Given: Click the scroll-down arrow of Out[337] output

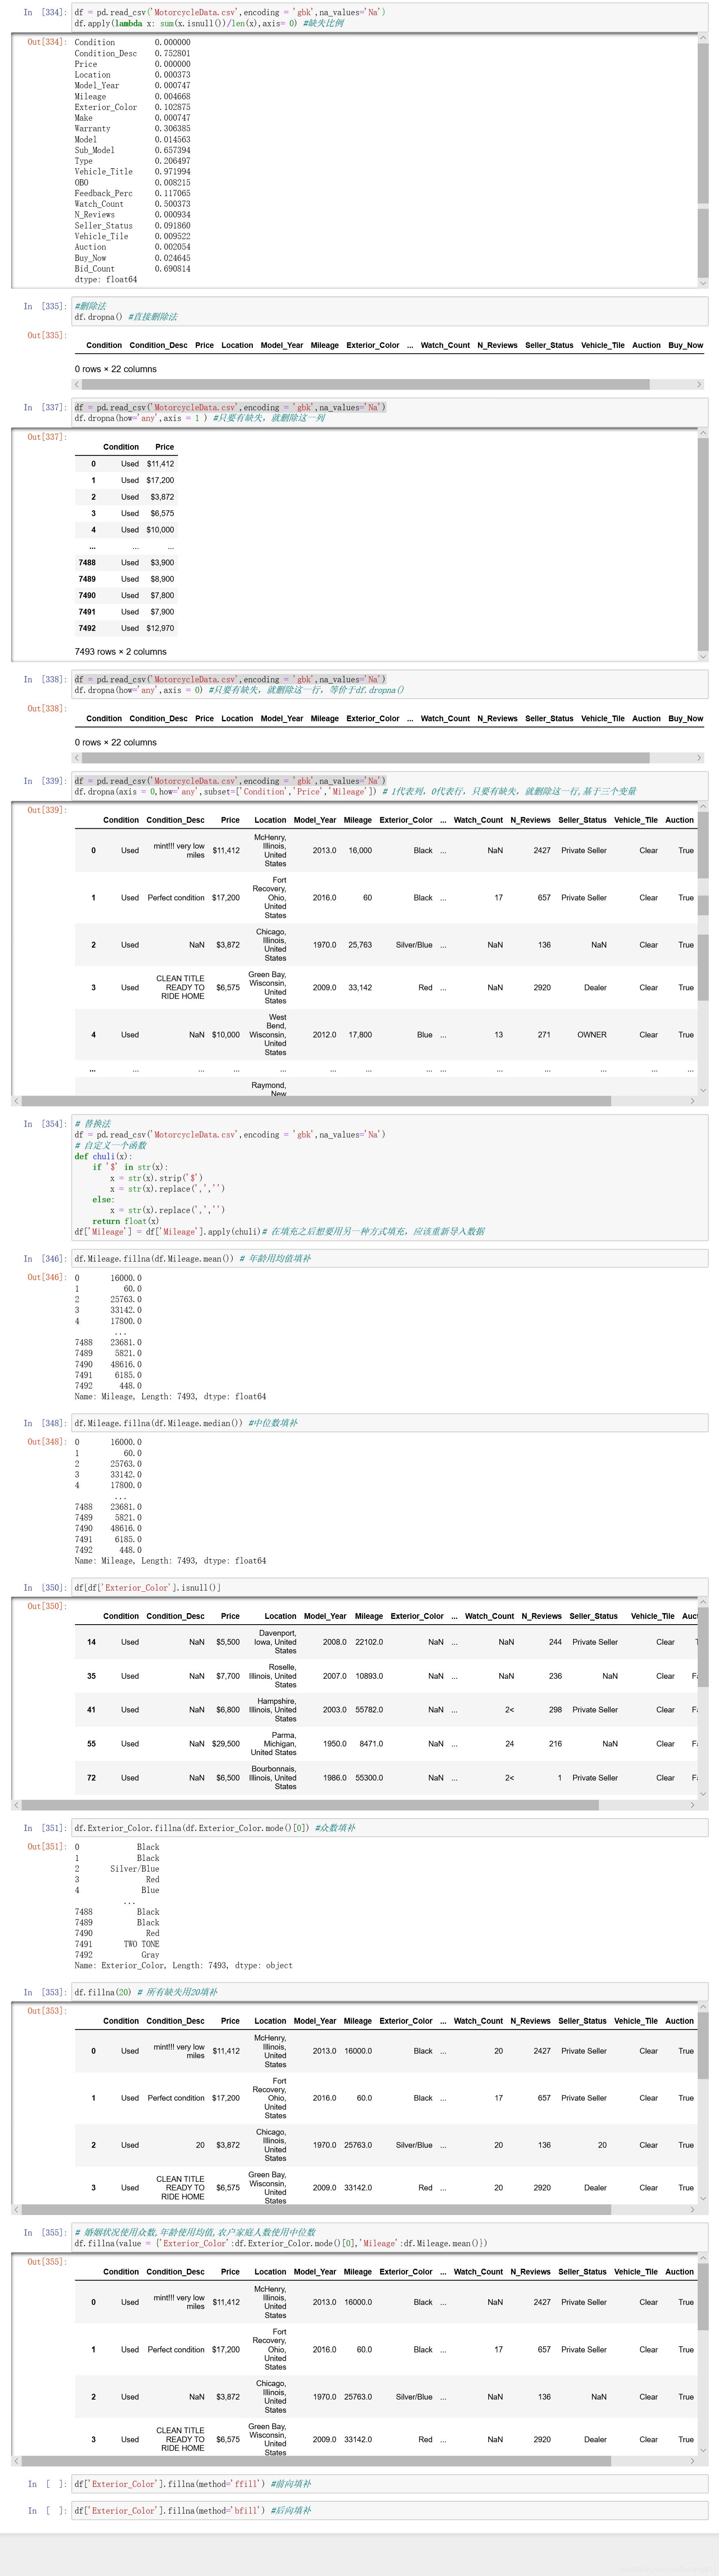Looking at the screenshot, I should click(703, 656).
